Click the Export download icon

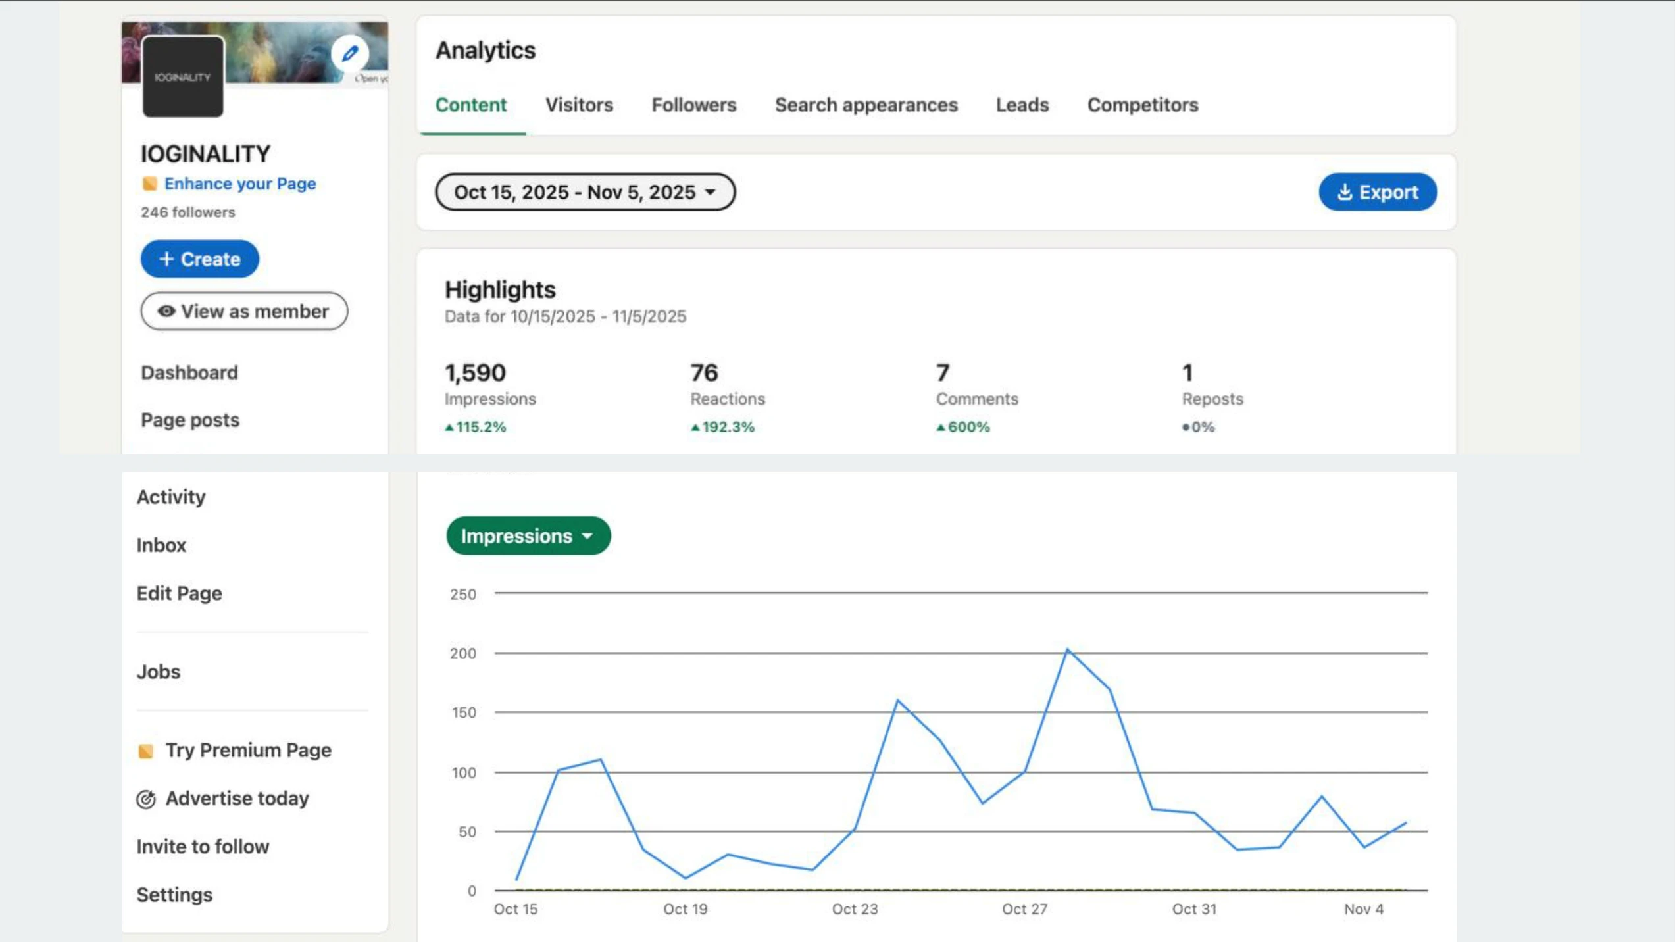click(x=1345, y=192)
